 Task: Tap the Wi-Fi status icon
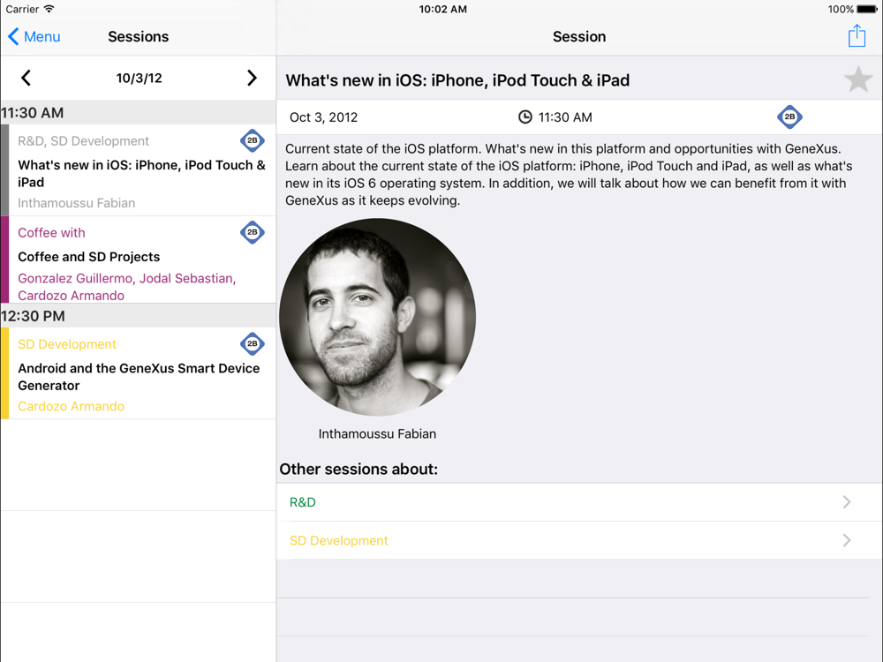click(49, 9)
